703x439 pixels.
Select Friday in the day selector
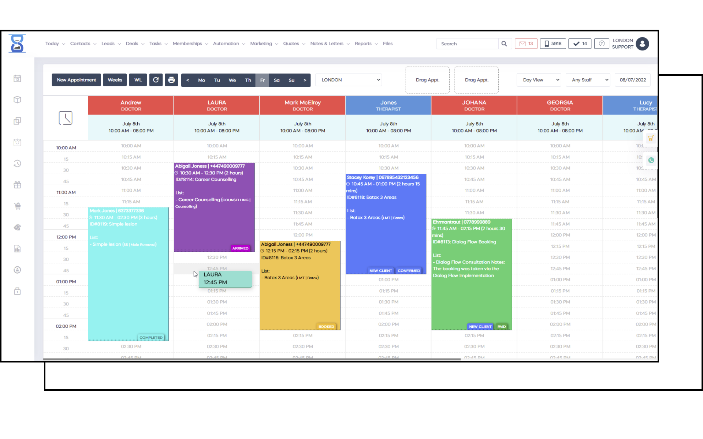coord(262,80)
